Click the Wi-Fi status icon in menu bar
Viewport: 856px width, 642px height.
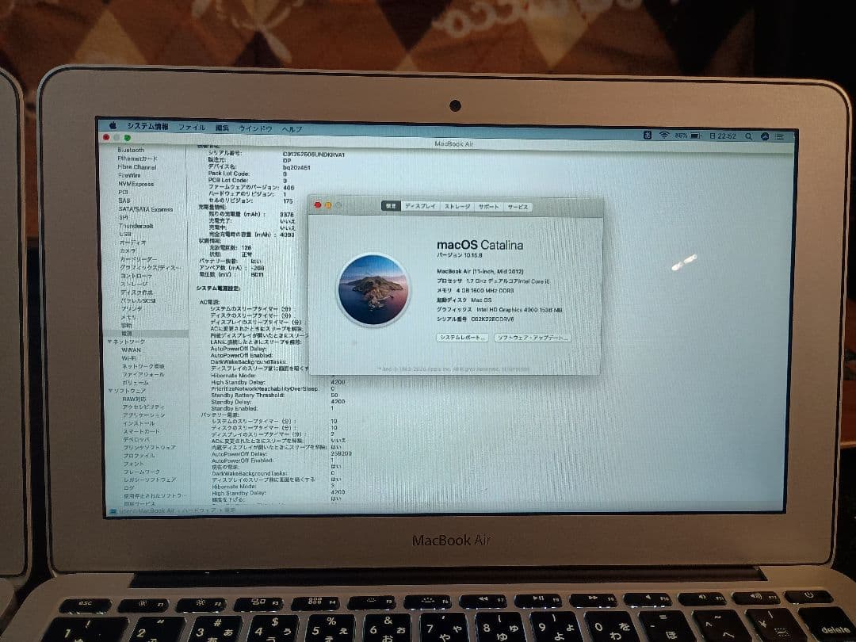coord(665,135)
